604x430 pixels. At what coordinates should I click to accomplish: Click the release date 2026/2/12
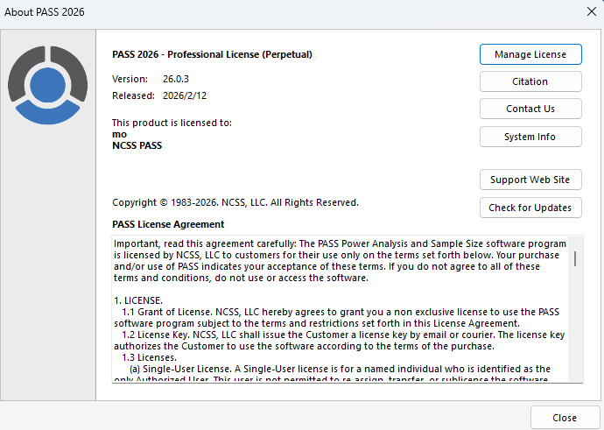click(185, 95)
